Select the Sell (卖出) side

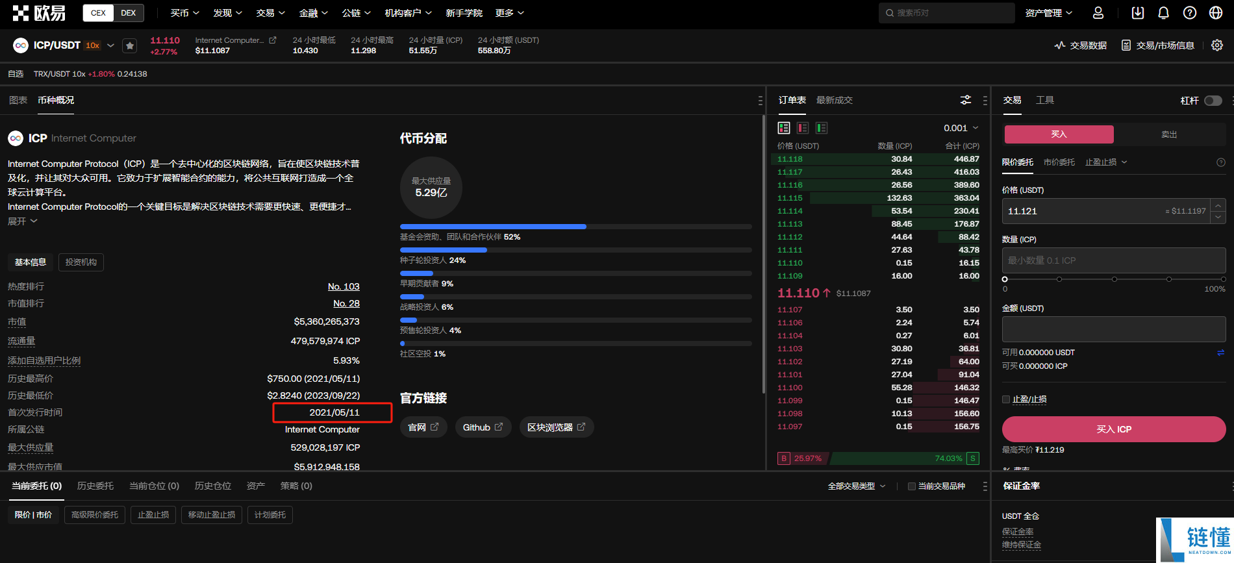1169,134
